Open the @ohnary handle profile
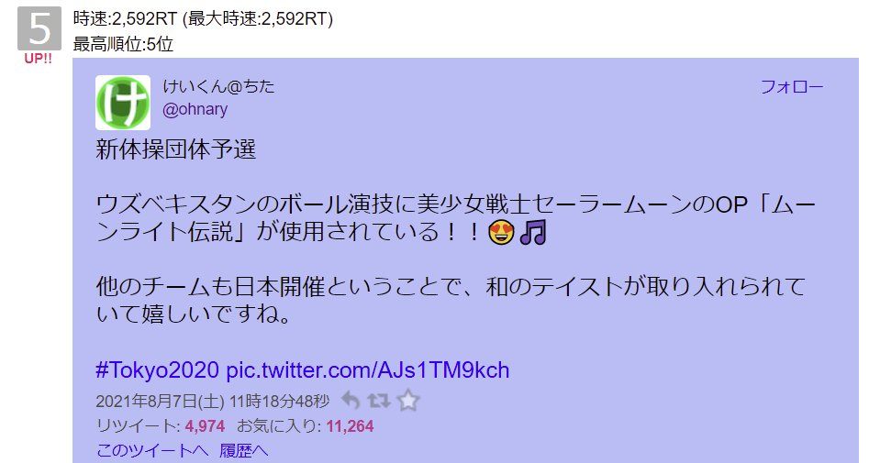 [x=195, y=109]
